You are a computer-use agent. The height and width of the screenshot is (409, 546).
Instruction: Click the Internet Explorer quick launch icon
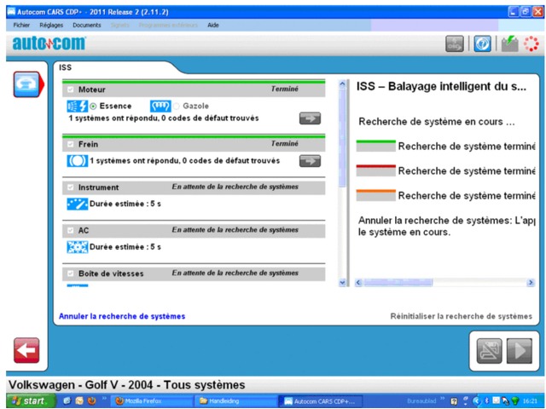pos(67,401)
